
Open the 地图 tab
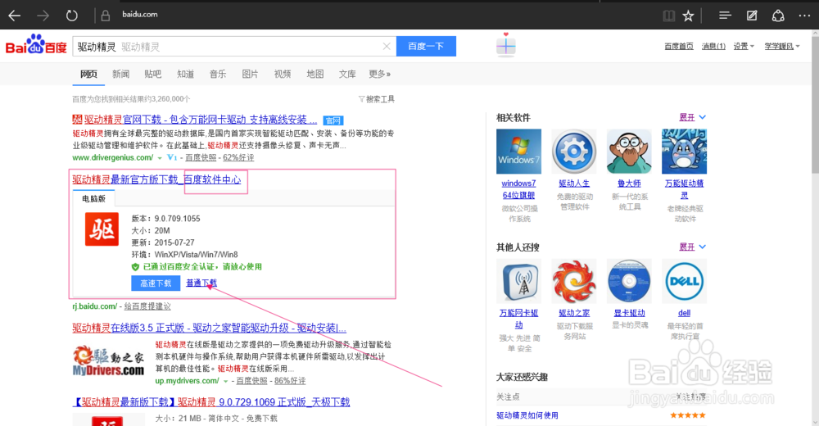[315, 75]
